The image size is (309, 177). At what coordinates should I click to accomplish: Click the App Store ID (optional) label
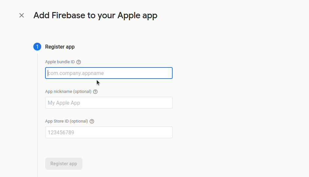(x=66, y=121)
